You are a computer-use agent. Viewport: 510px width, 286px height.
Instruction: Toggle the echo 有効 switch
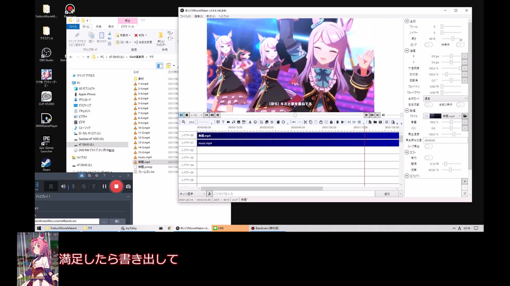[x=428, y=158]
